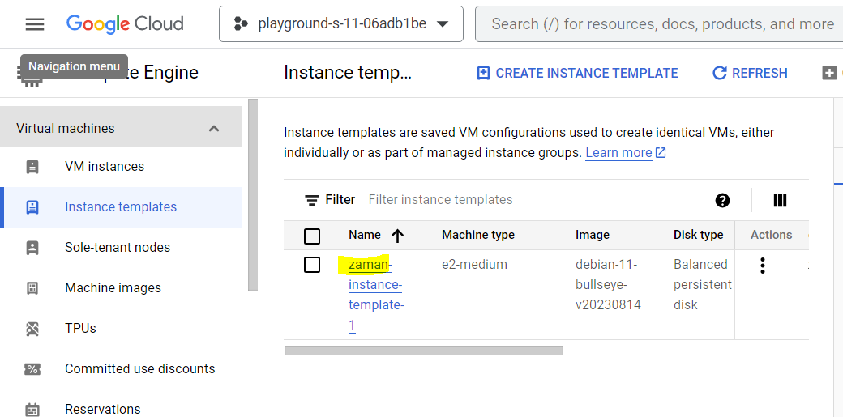Click the VM instances sidebar icon

(x=32, y=167)
